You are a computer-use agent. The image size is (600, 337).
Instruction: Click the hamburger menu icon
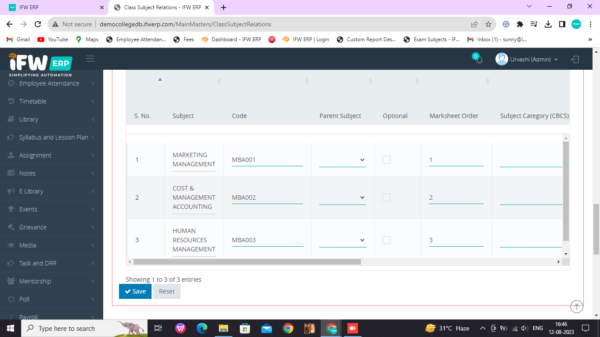click(x=90, y=59)
